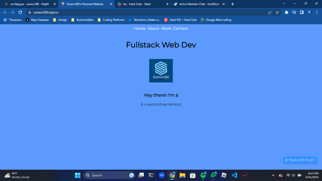Click the About navigation link
Viewport: 322px width, 181px height.
pyautogui.click(x=153, y=28)
